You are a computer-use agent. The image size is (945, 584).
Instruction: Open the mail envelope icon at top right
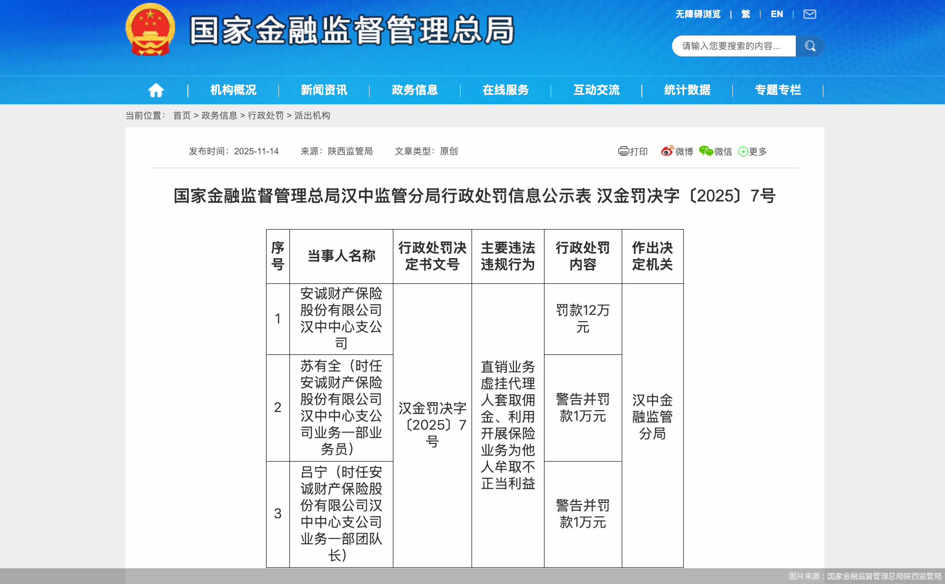point(811,14)
